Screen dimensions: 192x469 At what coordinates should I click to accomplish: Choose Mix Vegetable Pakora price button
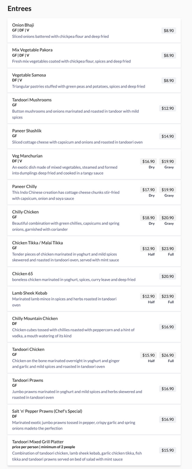(169, 56)
